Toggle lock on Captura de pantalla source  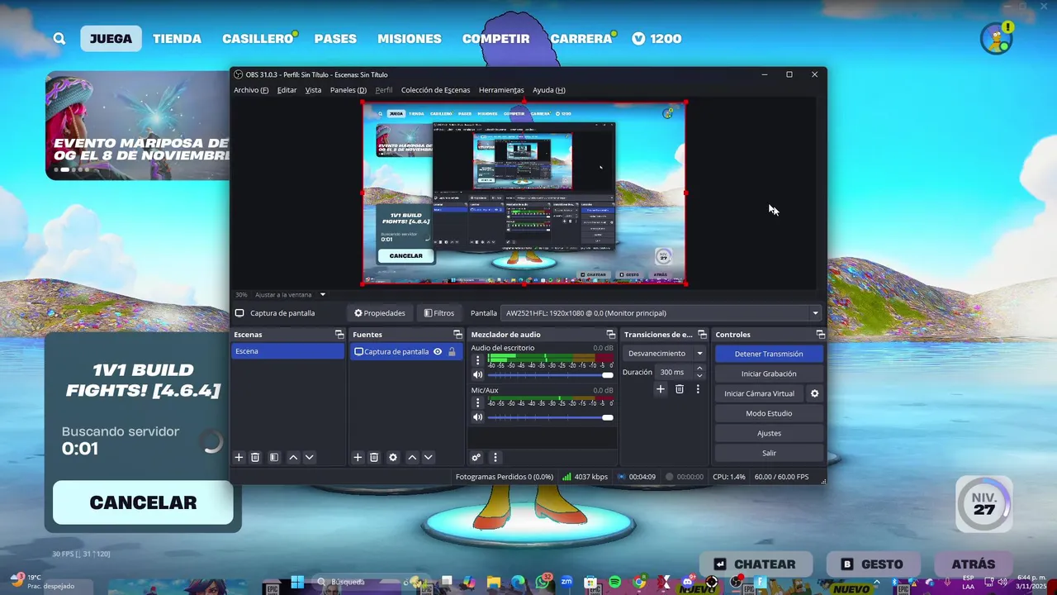point(452,351)
